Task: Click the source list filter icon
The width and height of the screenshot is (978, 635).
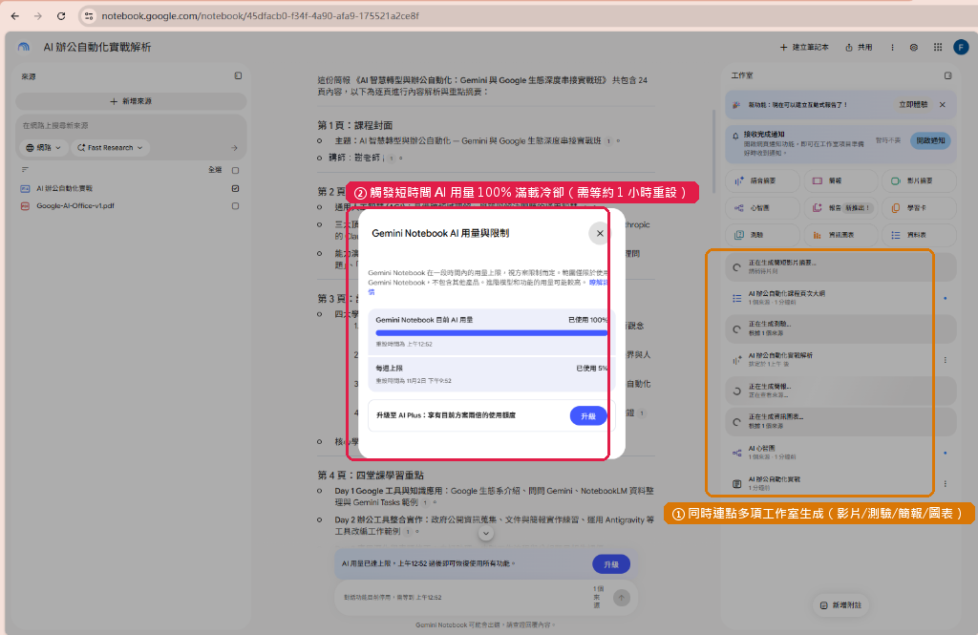Action: [25, 170]
